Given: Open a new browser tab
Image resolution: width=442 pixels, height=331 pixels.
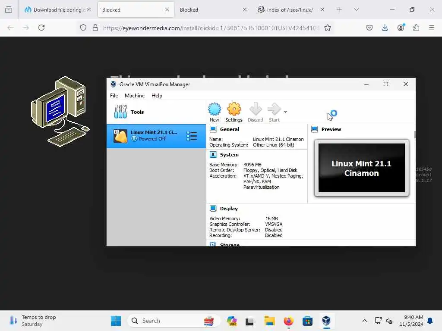Looking at the screenshot, I should click(339, 10).
